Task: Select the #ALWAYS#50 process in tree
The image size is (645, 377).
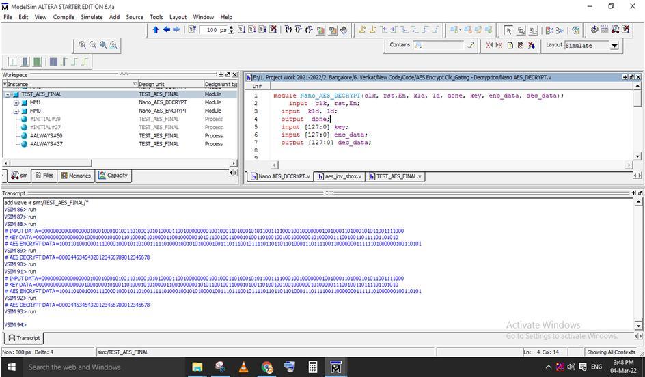Action: pyautogui.click(x=46, y=136)
